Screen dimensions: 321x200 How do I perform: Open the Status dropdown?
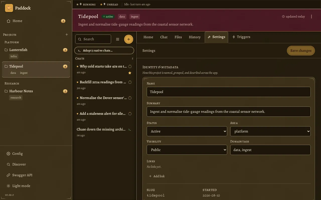[x=187, y=131]
